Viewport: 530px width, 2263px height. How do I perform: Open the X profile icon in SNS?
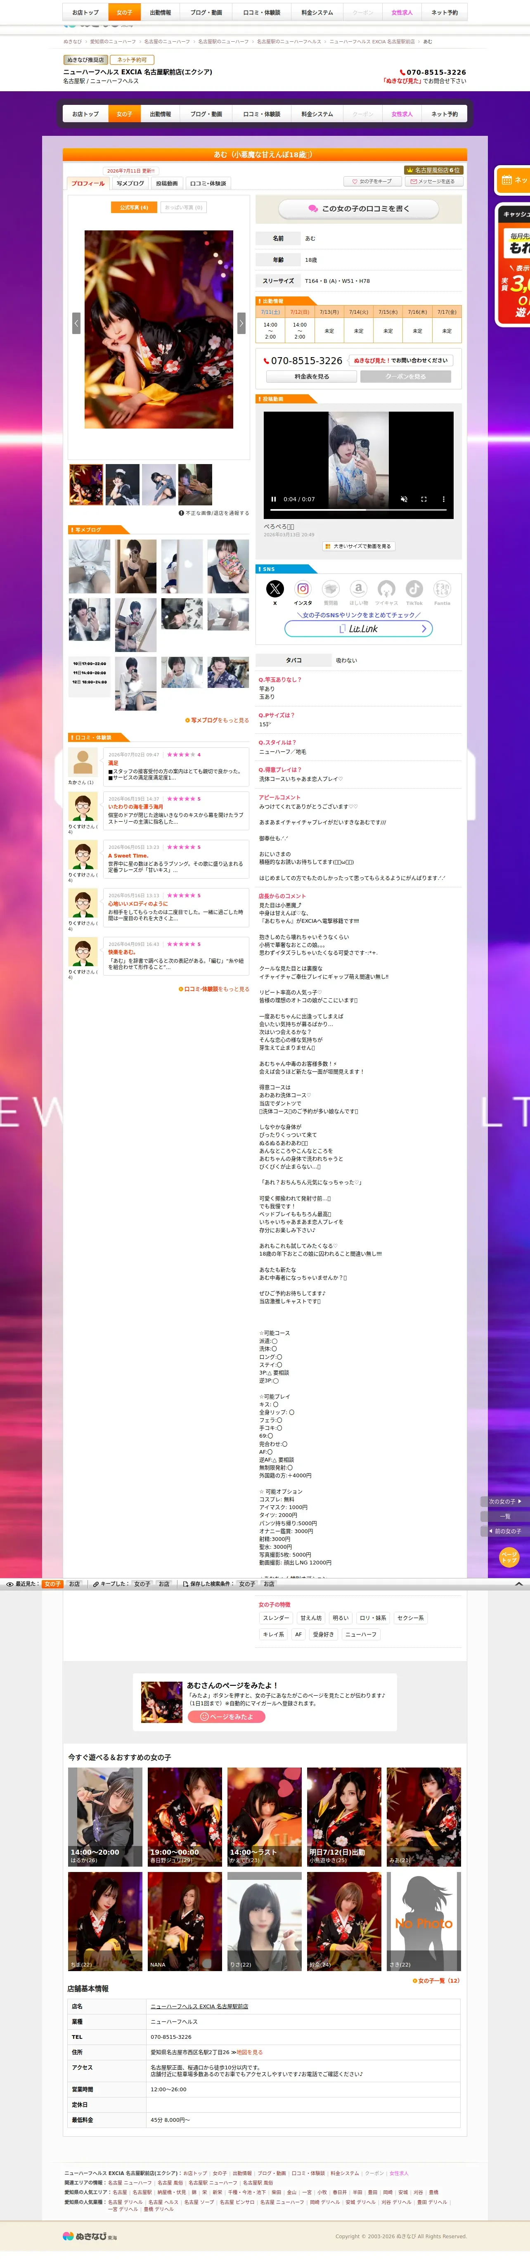click(275, 589)
